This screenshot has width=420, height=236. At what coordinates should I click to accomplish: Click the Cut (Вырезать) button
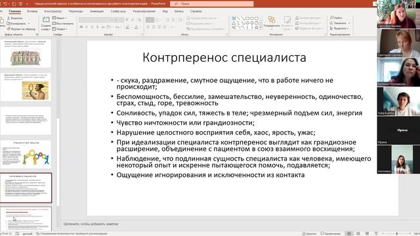15,18
